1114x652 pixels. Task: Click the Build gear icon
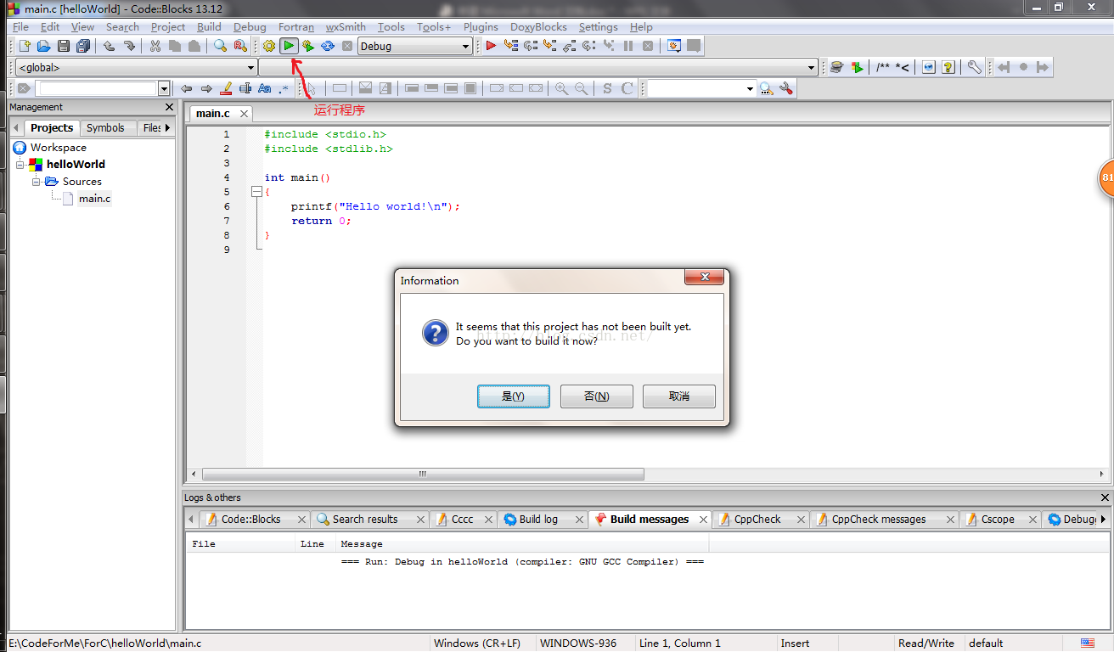pos(269,46)
